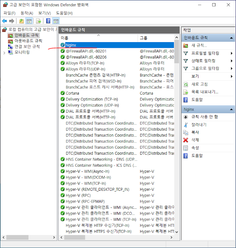The height and width of the screenshot is (248, 236).
Task: Click the 새로 고침 refresh icon
Action: (x=186, y=85)
